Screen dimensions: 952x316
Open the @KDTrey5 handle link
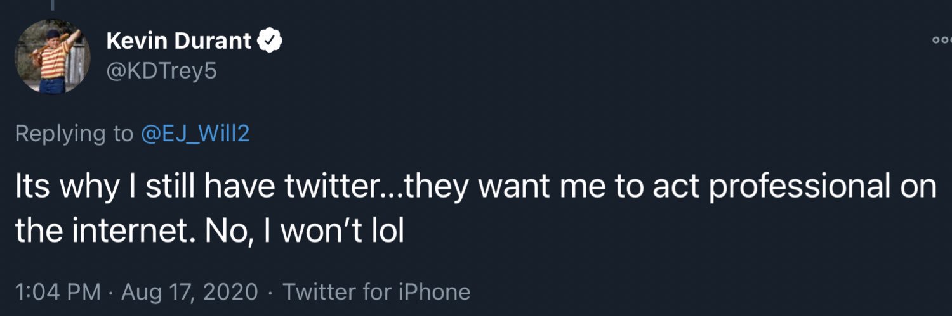coord(161,72)
